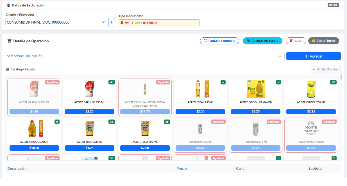Click stock badge 5 on ACEITE IDEAL 750ML

point(223,82)
